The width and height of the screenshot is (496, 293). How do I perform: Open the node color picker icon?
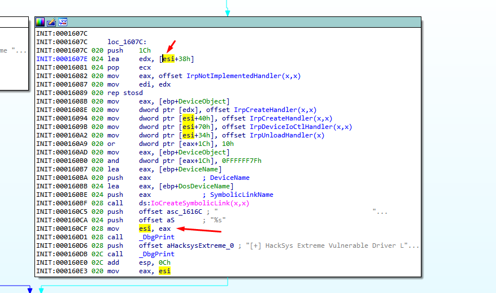[40, 22]
